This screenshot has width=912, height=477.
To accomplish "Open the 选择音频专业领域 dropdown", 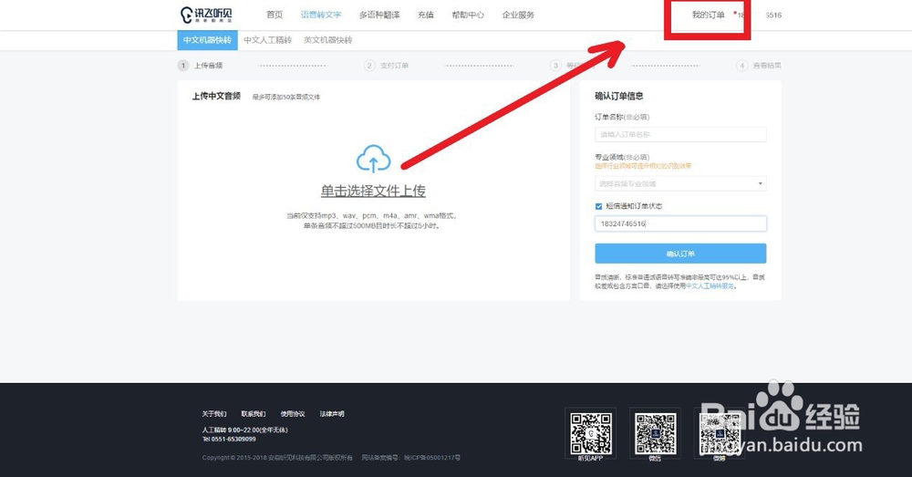I will click(680, 184).
